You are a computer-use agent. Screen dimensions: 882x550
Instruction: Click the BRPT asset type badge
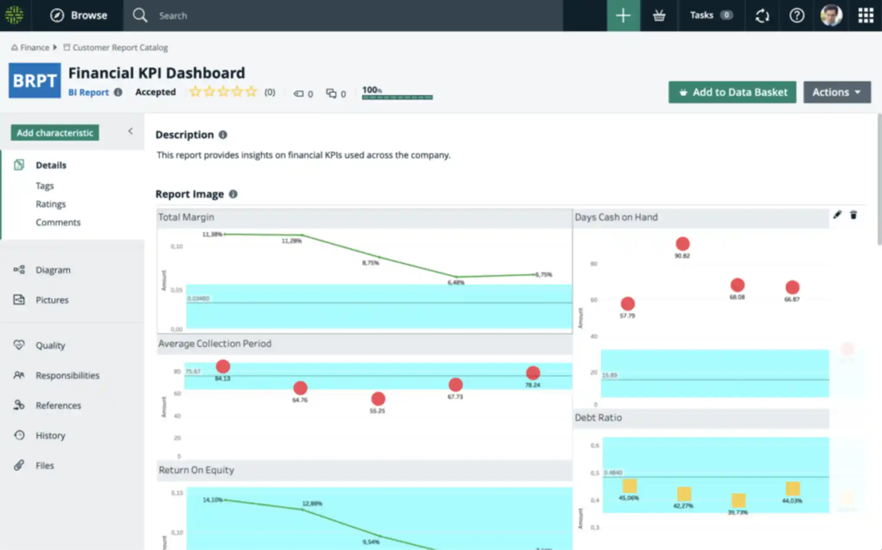(35, 80)
